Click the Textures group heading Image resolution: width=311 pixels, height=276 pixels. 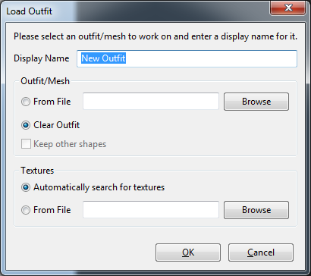(37, 171)
